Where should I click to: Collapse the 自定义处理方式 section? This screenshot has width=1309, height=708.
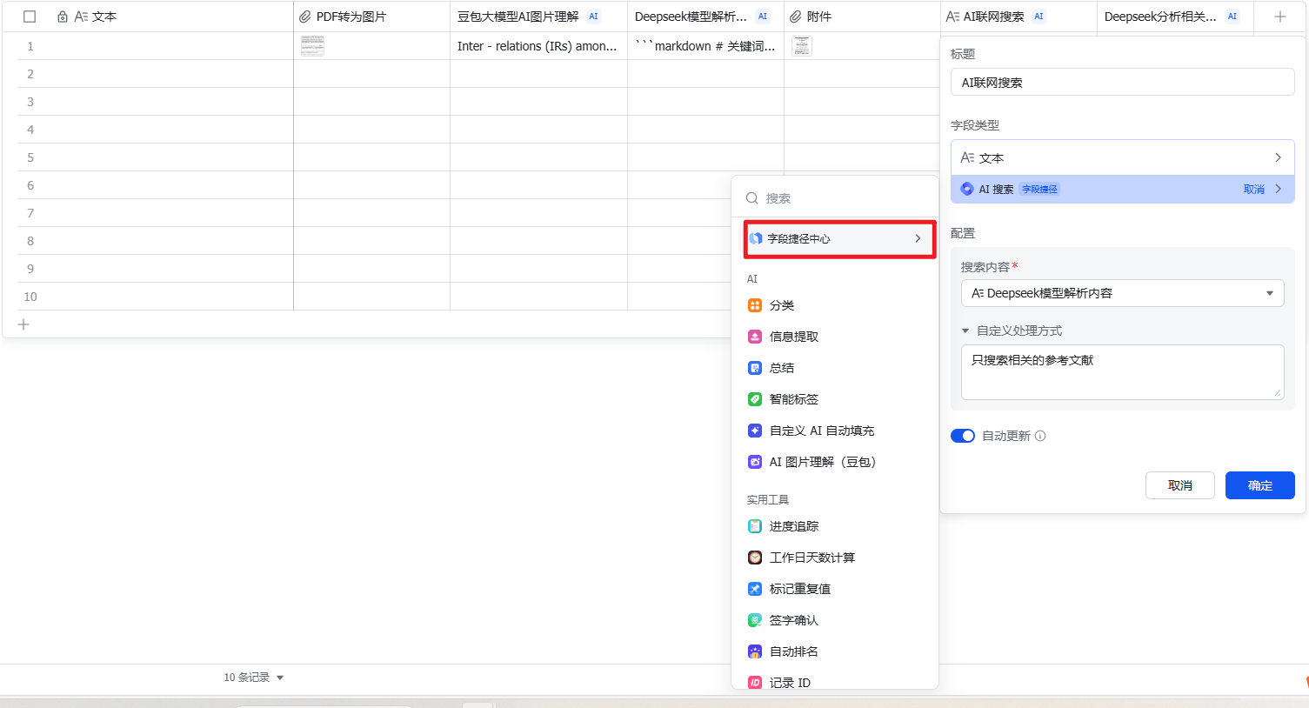click(965, 331)
